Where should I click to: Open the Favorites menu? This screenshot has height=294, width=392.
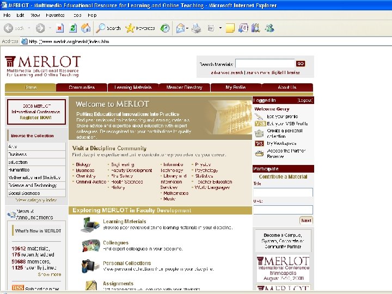(x=55, y=15)
